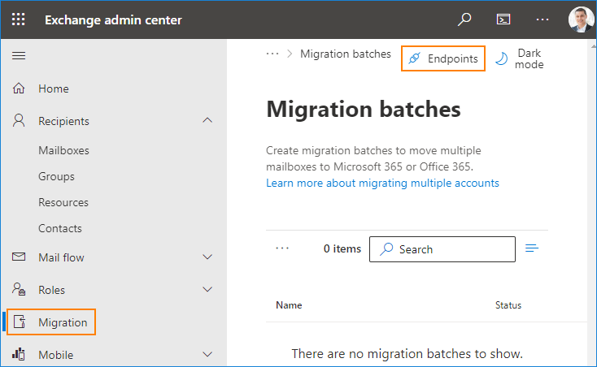Click the 0 items count

342,248
